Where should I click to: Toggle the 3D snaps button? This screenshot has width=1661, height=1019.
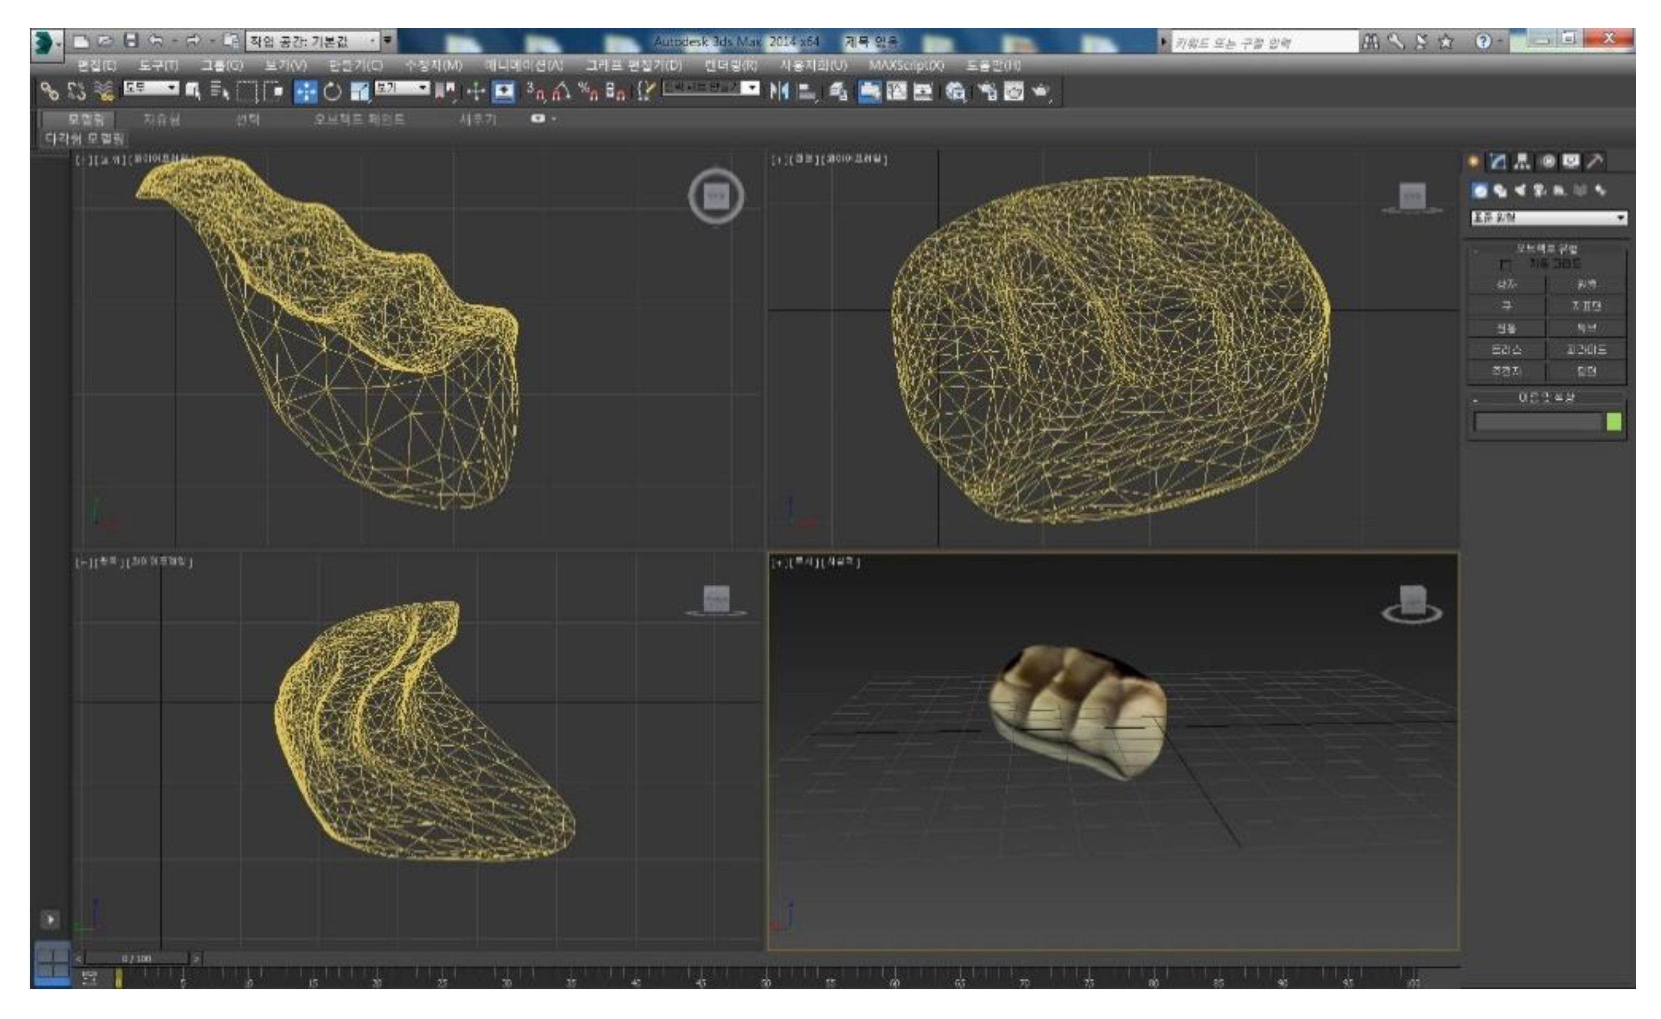(x=536, y=91)
